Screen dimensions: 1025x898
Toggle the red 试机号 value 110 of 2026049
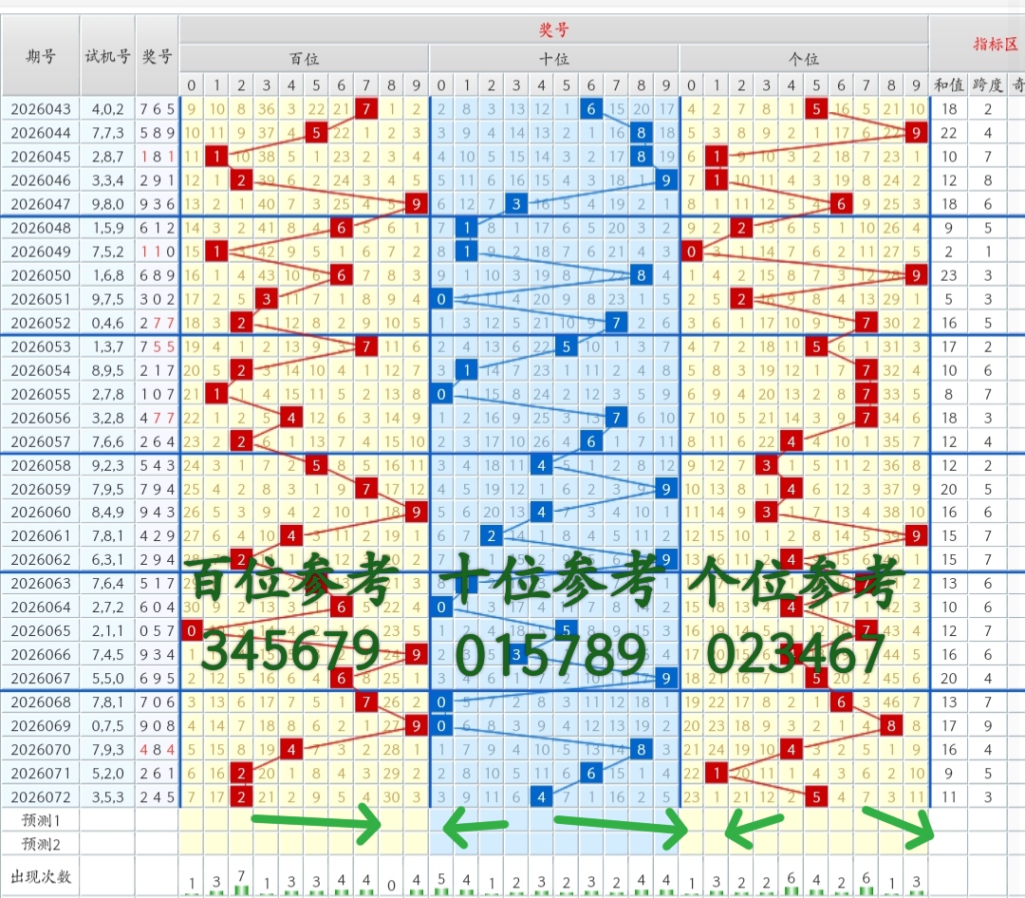[x=155, y=251]
